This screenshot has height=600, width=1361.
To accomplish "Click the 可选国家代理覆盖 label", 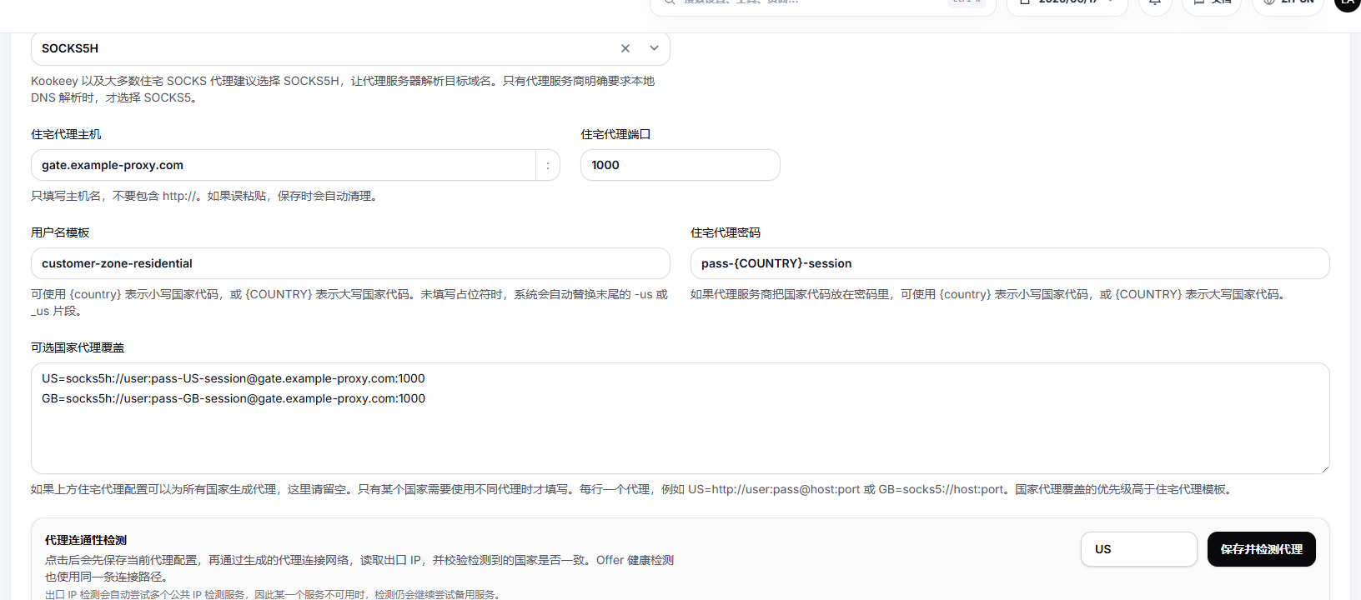I will (78, 347).
